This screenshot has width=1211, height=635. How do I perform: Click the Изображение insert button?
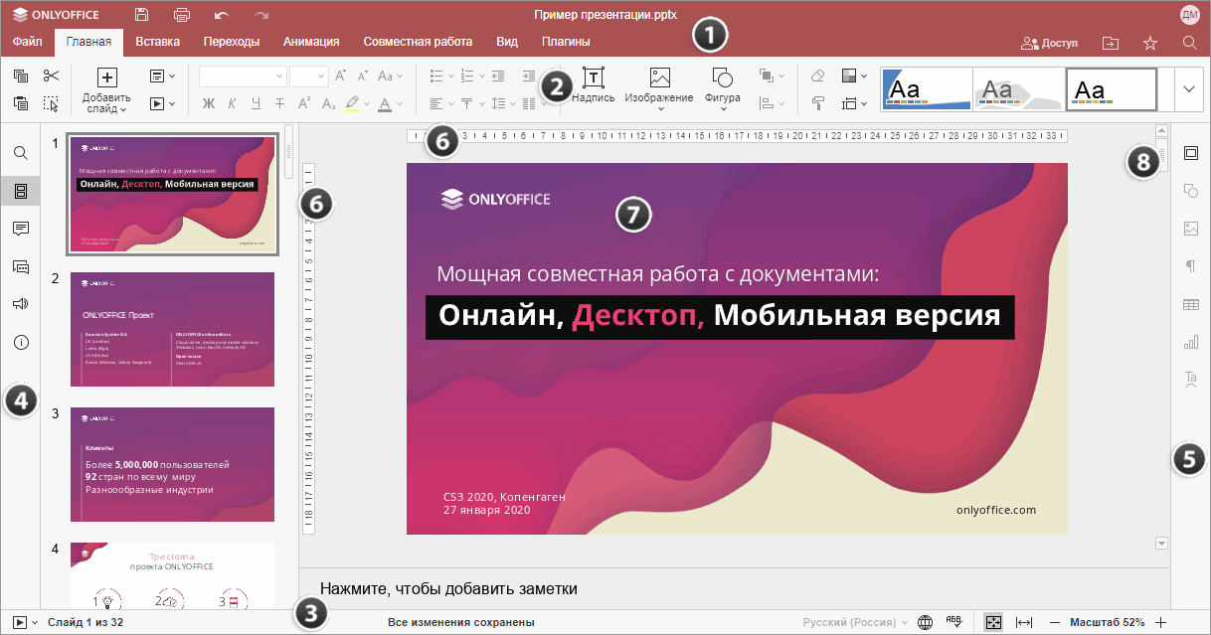[x=659, y=90]
